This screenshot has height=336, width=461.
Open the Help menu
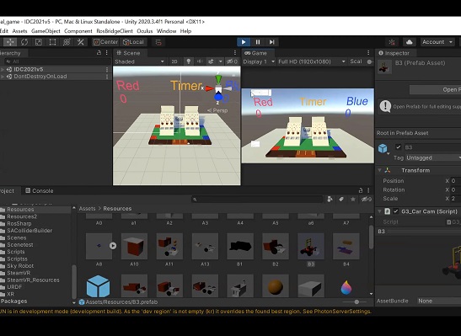point(185,31)
